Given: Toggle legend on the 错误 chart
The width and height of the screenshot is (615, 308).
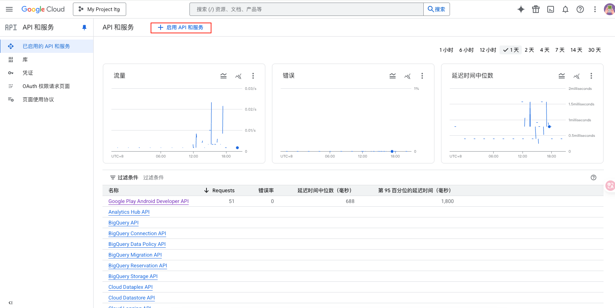Looking at the screenshot, I should [393, 76].
